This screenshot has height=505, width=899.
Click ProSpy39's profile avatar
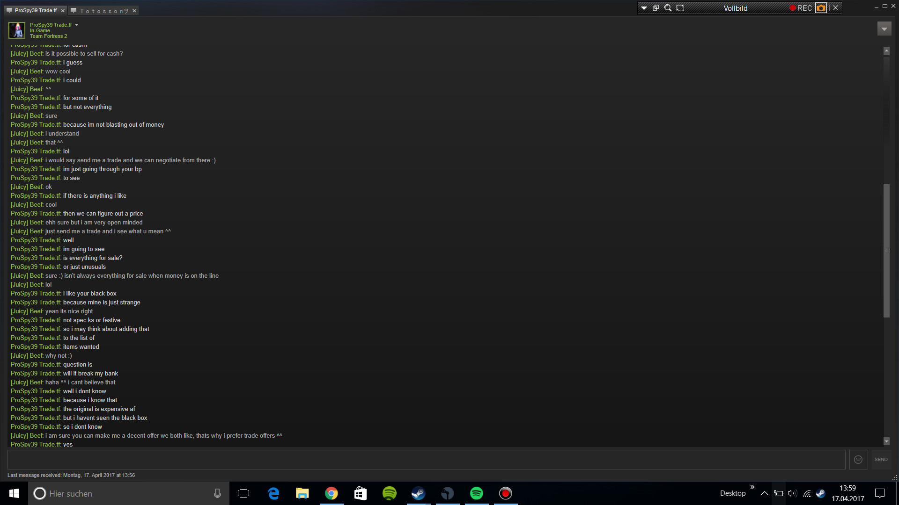[x=17, y=30]
